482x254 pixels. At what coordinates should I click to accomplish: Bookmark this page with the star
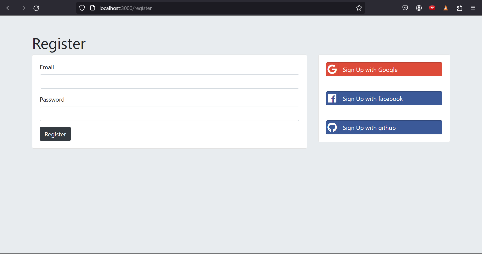pos(359,8)
